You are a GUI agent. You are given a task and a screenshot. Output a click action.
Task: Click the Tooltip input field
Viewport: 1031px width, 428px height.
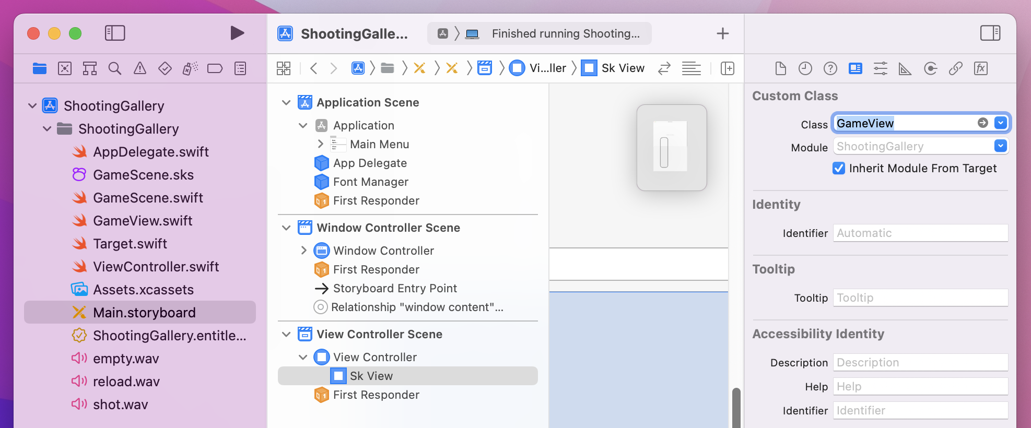[920, 298]
